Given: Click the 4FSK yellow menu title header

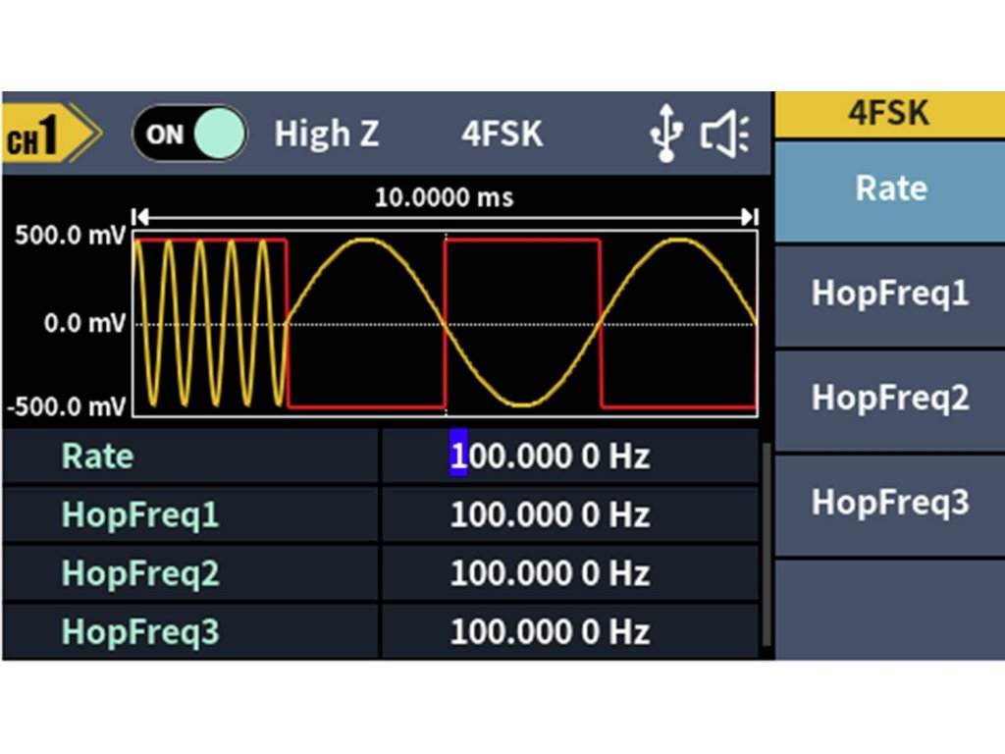Looking at the screenshot, I should [x=890, y=114].
